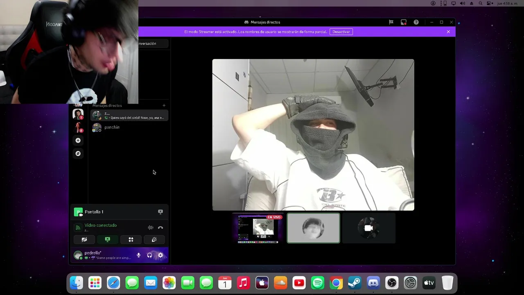This screenshot has width=524, height=295.
Task: Open the discover servers compass icon
Action: coord(78,154)
